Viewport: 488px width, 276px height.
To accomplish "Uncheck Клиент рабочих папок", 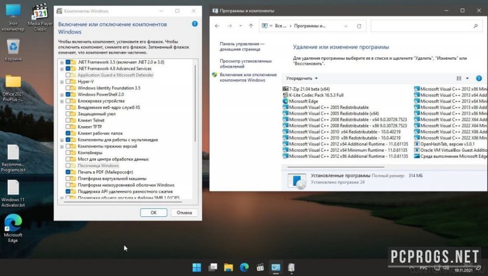I will 68,133.
